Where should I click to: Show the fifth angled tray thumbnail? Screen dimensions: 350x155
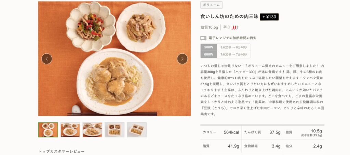pyautogui.click(x=137, y=130)
